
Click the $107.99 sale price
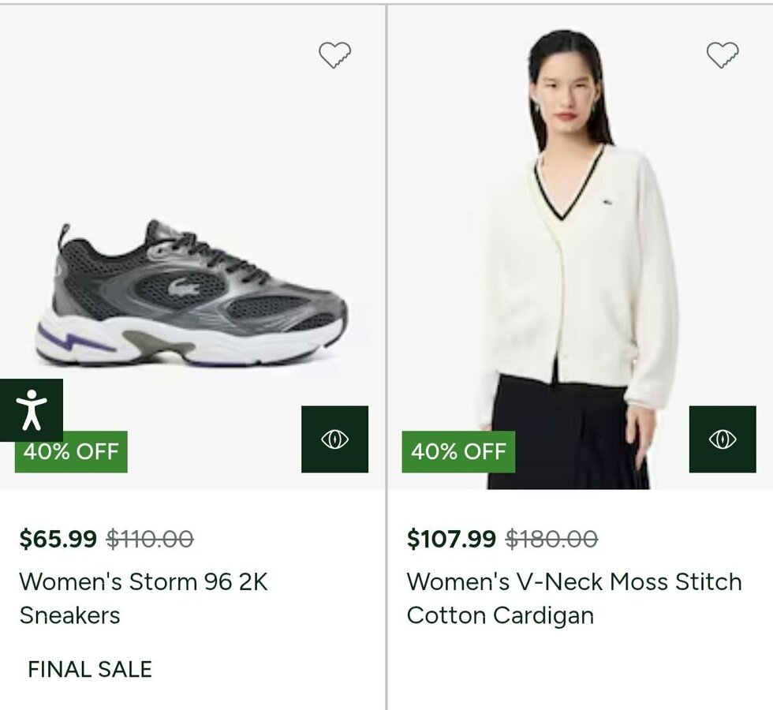click(x=451, y=539)
